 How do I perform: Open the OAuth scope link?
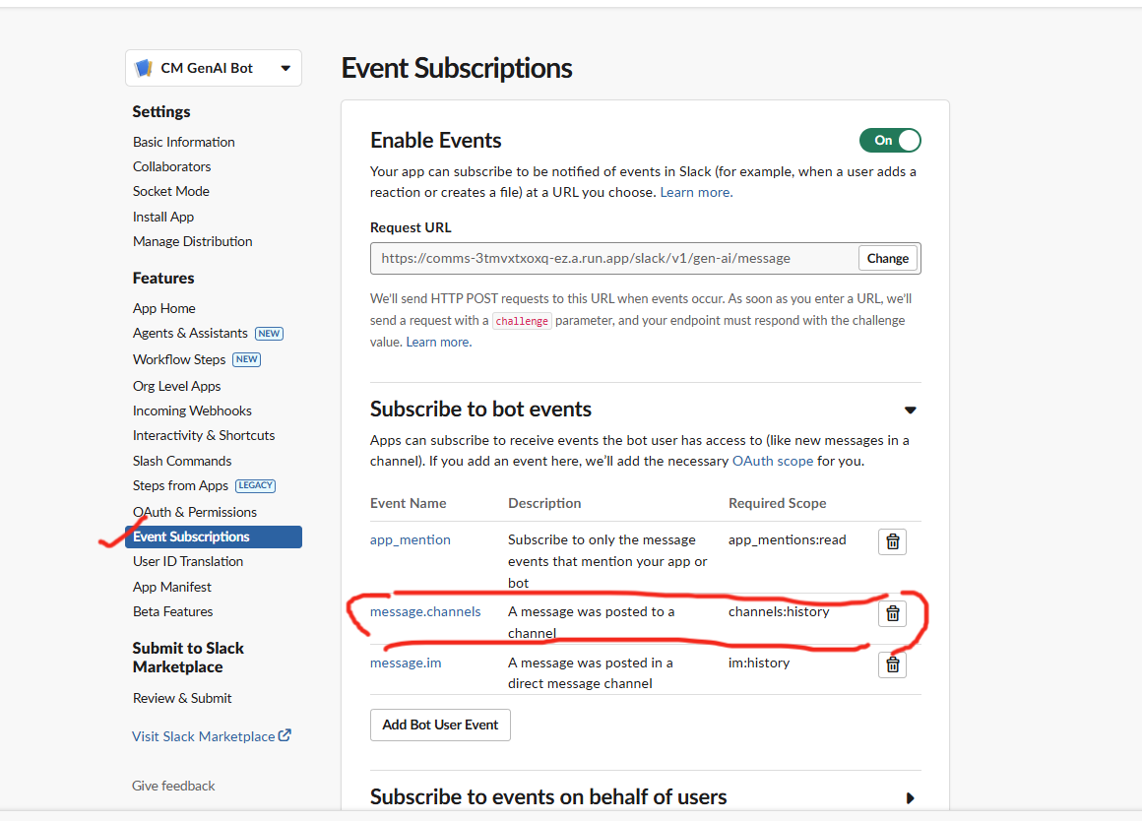[x=773, y=461]
